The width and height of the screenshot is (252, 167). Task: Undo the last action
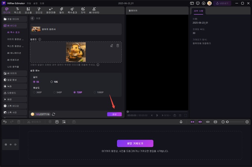point(5,122)
